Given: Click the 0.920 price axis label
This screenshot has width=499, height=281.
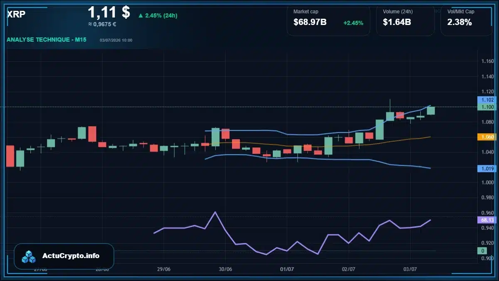Looking at the screenshot, I should pos(487,243).
